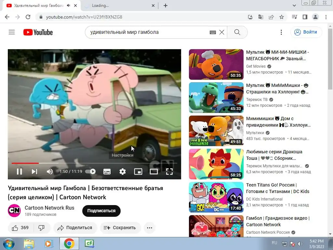Click the Подписаться subscribe button

coord(101,211)
